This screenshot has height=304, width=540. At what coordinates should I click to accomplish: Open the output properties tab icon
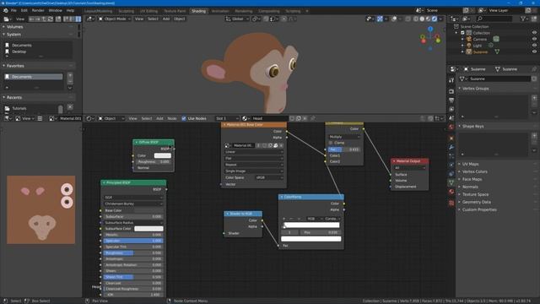pos(451,100)
